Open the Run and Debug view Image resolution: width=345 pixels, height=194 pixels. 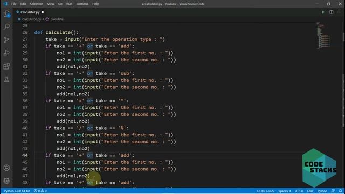point(6,53)
